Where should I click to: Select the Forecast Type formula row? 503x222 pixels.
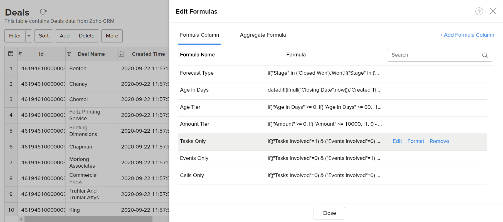[197, 73]
